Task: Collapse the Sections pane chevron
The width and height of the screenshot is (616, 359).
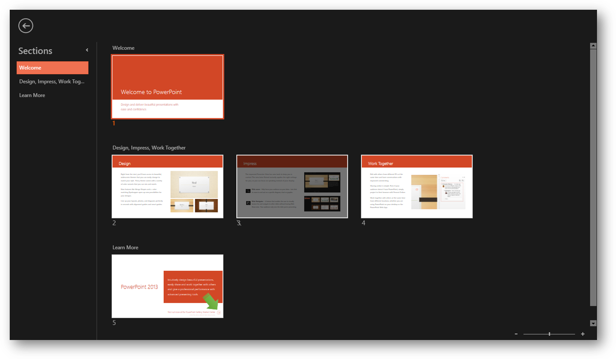Action: (87, 50)
